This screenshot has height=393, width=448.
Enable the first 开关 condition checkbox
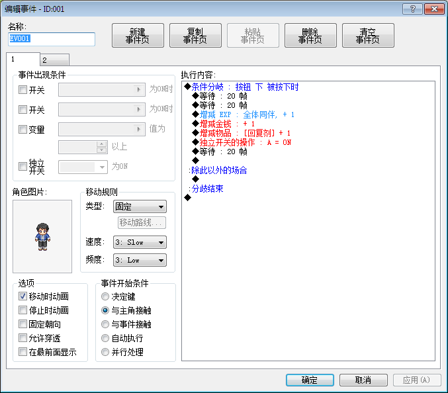[x=22, y=90]
